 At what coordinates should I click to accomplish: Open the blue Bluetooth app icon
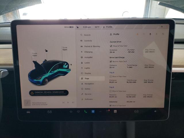tap(93, 112)
